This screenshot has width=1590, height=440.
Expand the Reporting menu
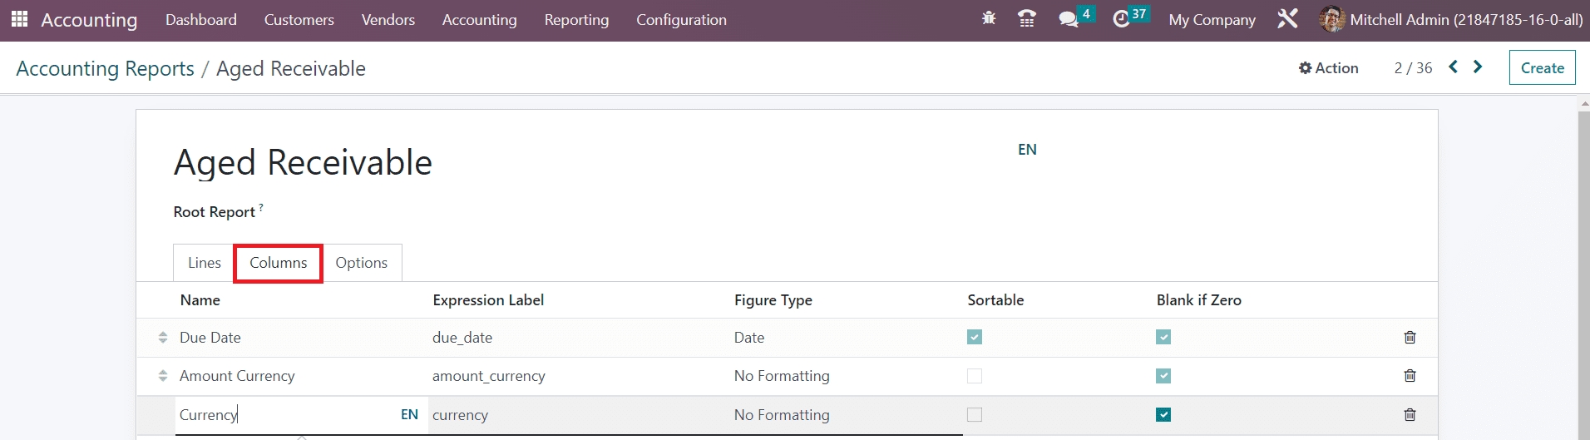point(576,20)
